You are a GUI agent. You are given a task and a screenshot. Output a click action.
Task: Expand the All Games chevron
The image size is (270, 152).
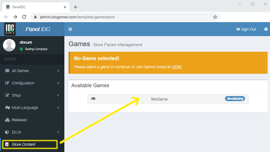click(x=58, y=71)
